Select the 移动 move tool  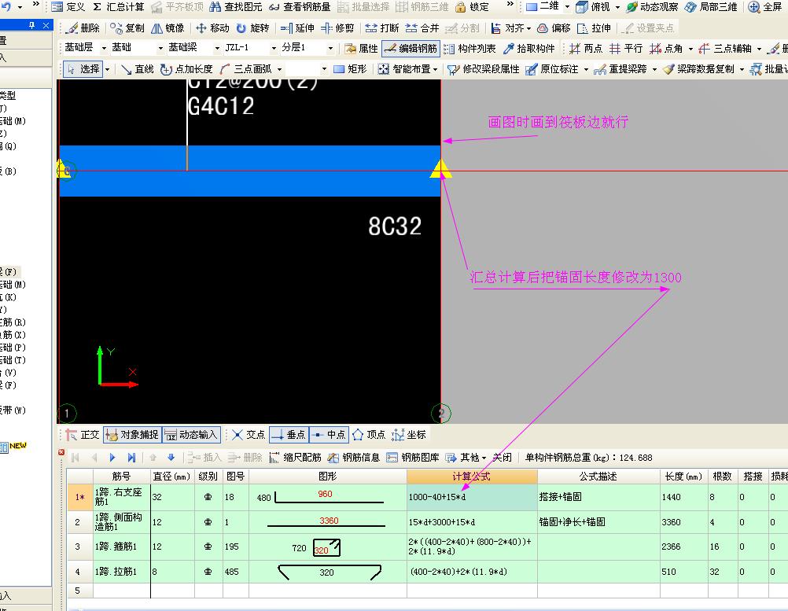(x=212, y=28)
